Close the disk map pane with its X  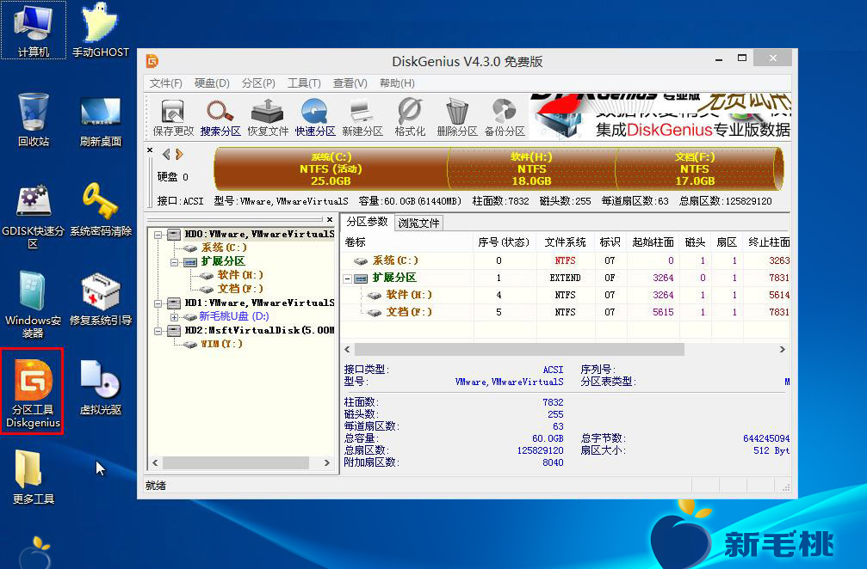coord(150,150)
